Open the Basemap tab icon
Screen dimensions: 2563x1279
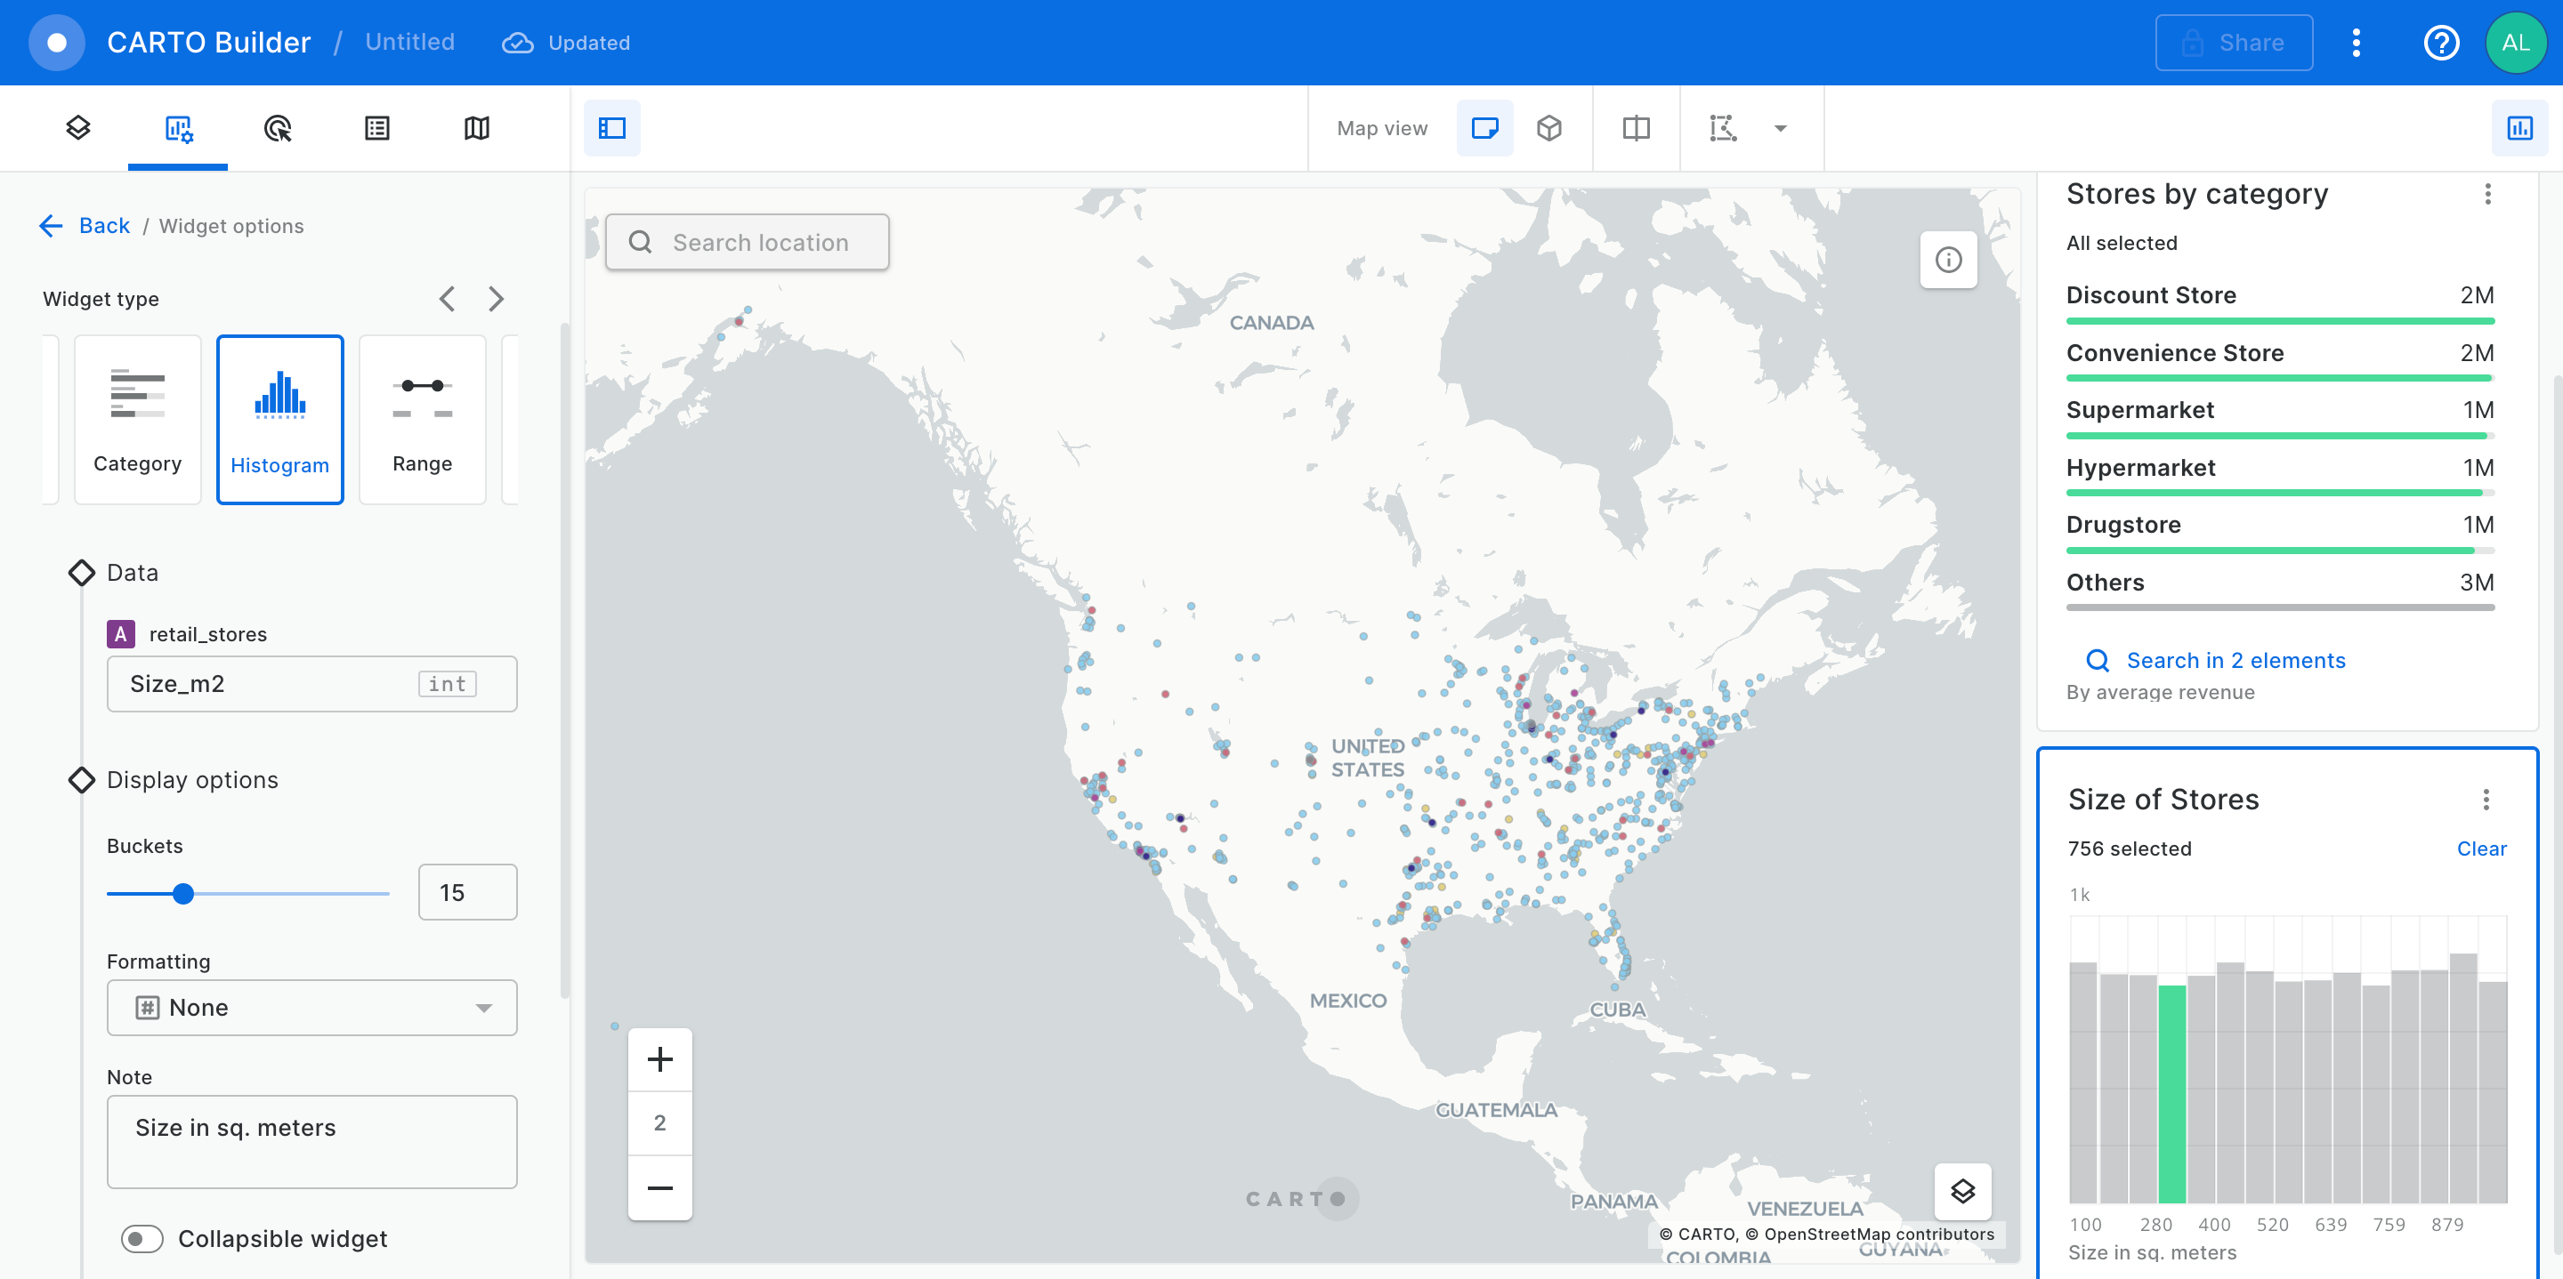click(x=477, y=127)
